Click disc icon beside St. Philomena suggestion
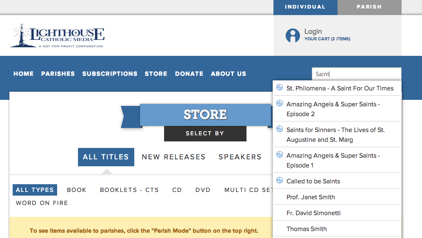The width and height of the screenshot is (422, 238). pyautogui.click(x=280, y=87)
